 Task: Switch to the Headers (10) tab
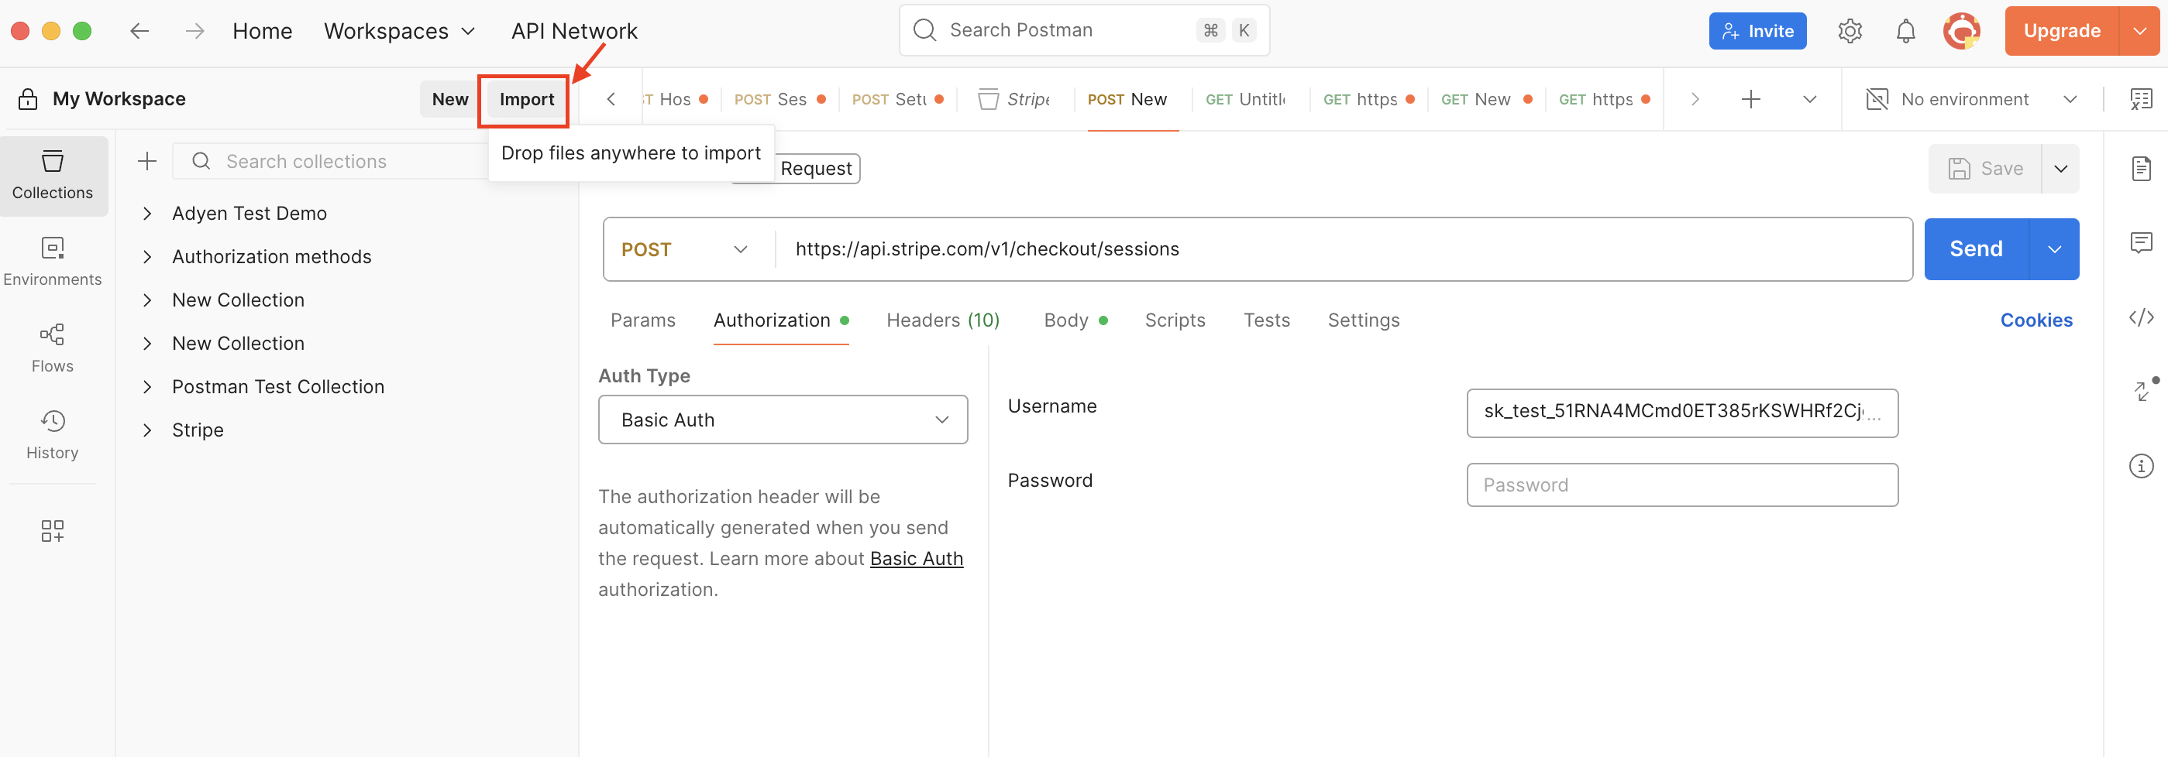(943, 320)
